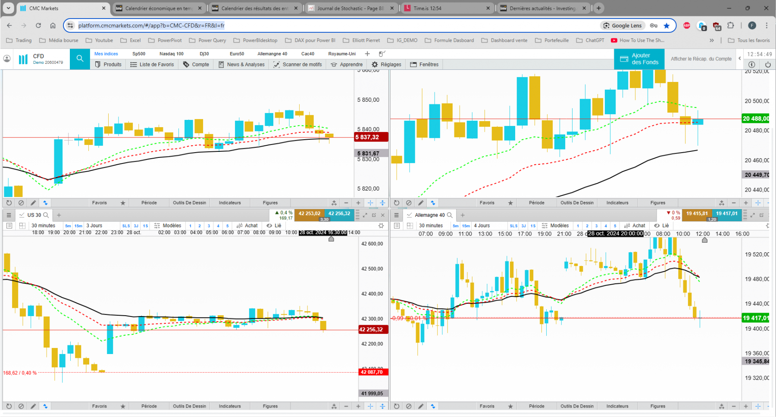
Task: Select the pencil draw tool under US 30 chart
Action: [33, 406]
